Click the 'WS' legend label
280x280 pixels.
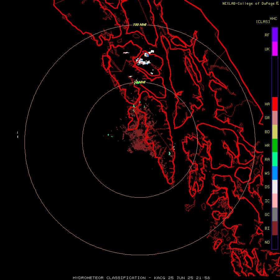(267, 173)
